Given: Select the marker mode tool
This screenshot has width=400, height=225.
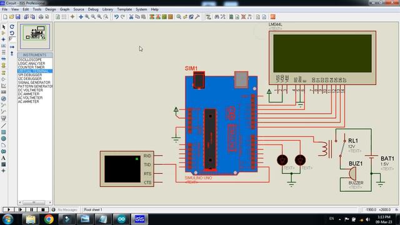Looking at the screenshot, I should (4, 171).
